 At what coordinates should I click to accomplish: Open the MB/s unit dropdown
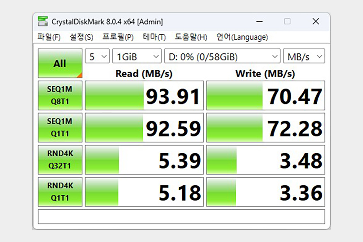point(304,56)
